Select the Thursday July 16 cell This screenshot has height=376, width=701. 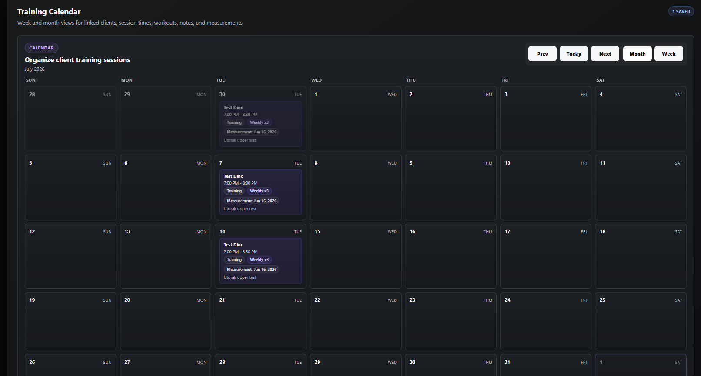pos(451,256)
